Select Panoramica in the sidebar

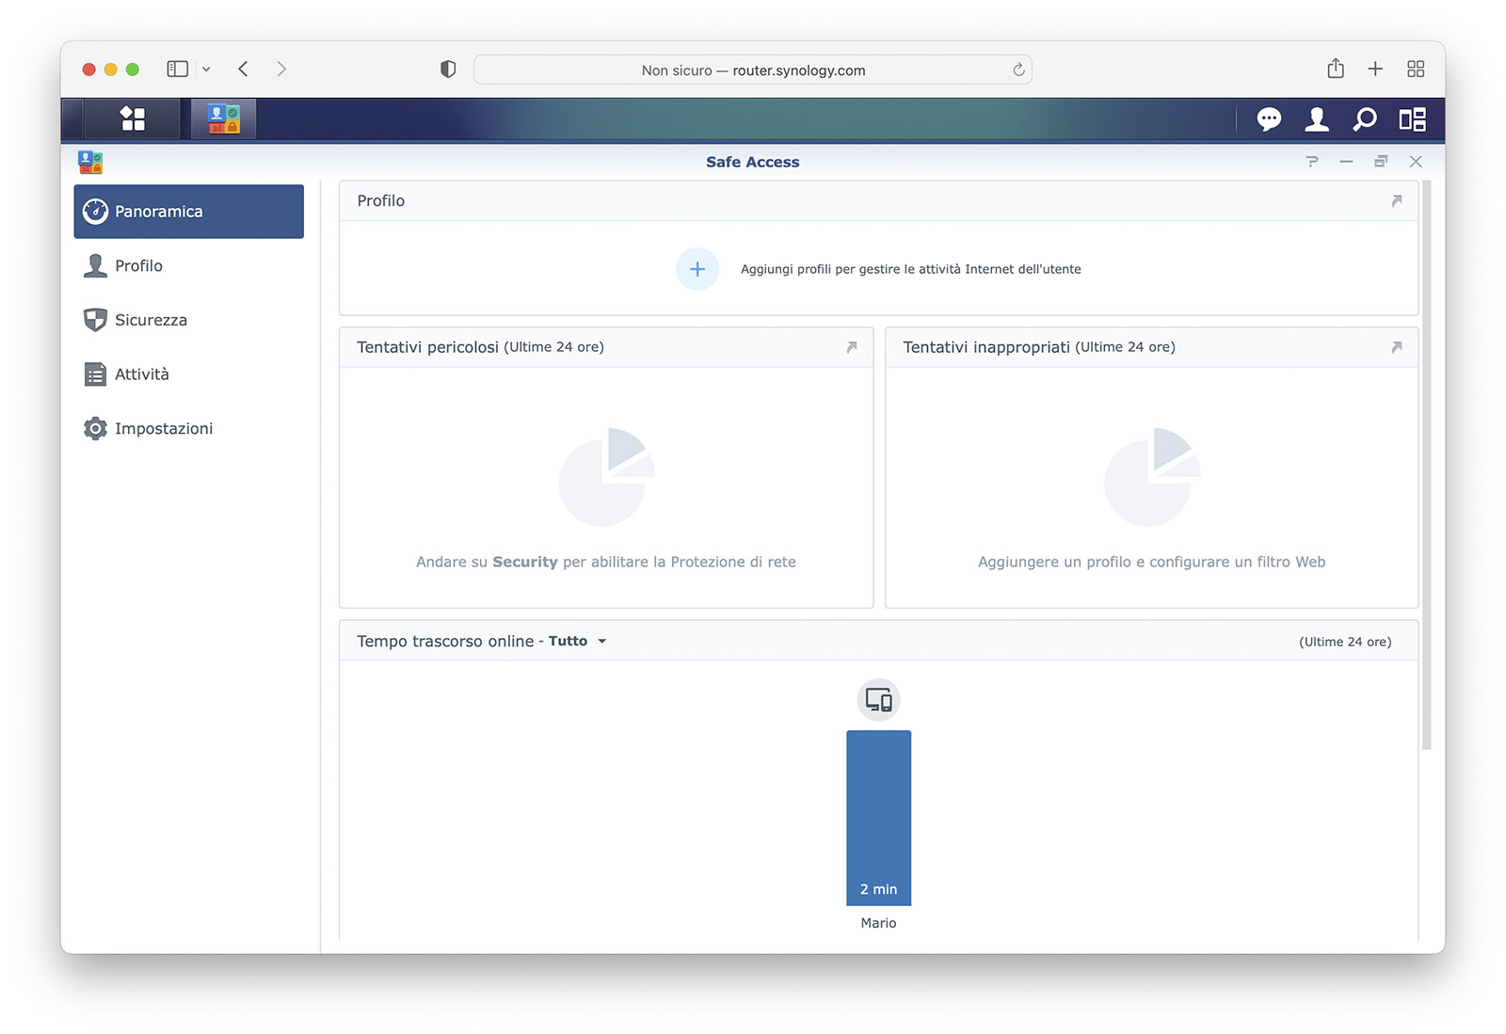[189, 212]
